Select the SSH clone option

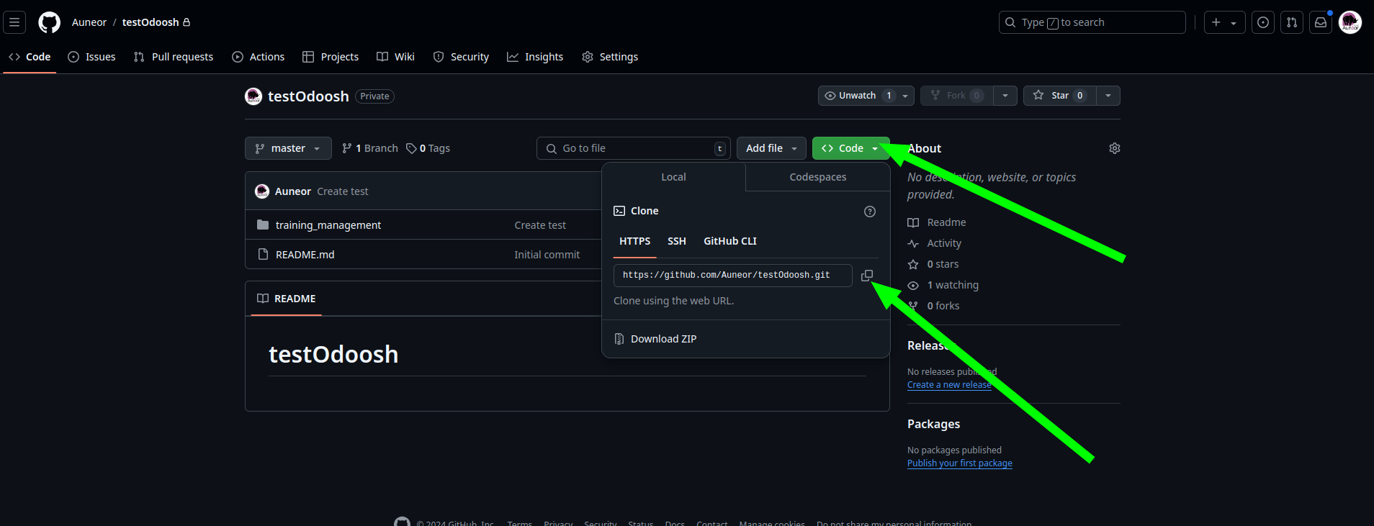pyautogui.click(x=676, y=241)
